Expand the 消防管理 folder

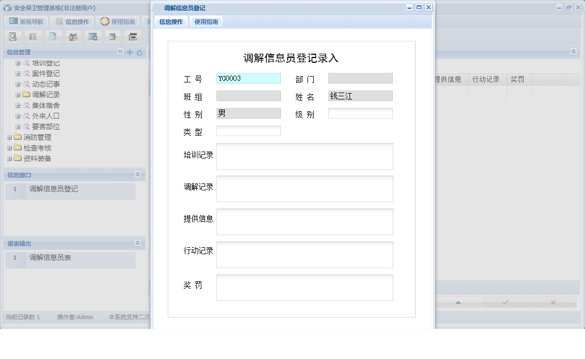9,137
